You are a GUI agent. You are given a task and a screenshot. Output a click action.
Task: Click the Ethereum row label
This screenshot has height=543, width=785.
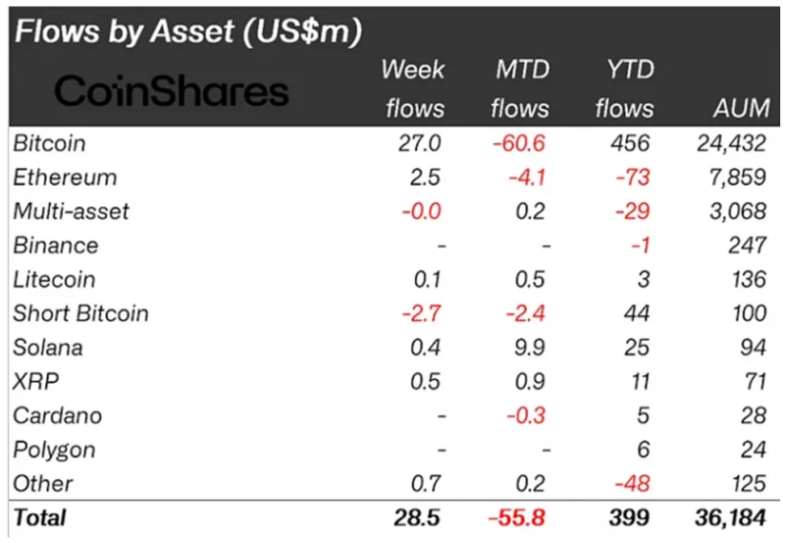click(x=65, y=178)
